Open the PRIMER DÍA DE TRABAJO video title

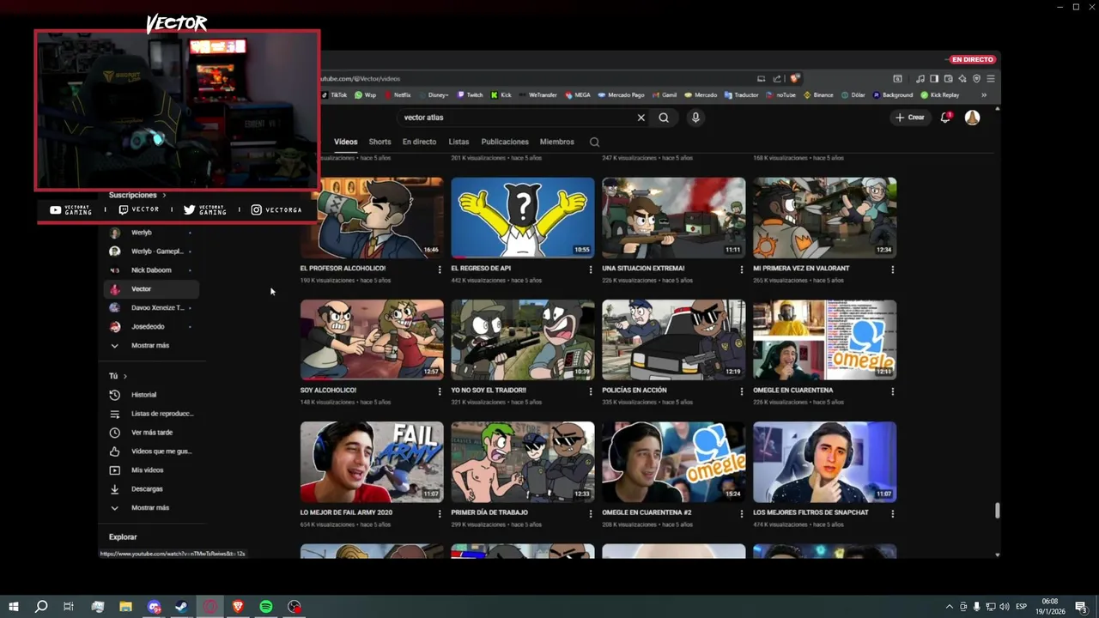[x=489, y=512]
